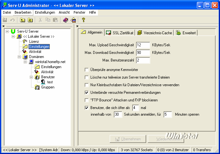Click the Lokaler Server computer icon
Viewport: 220px width, 154px height.
(19, 36)
